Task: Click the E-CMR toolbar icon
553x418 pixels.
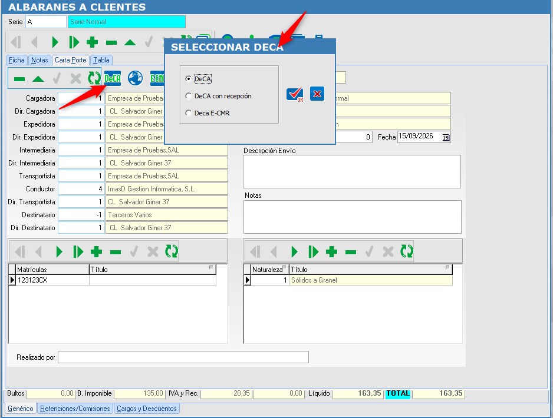Action: point(157,78)
